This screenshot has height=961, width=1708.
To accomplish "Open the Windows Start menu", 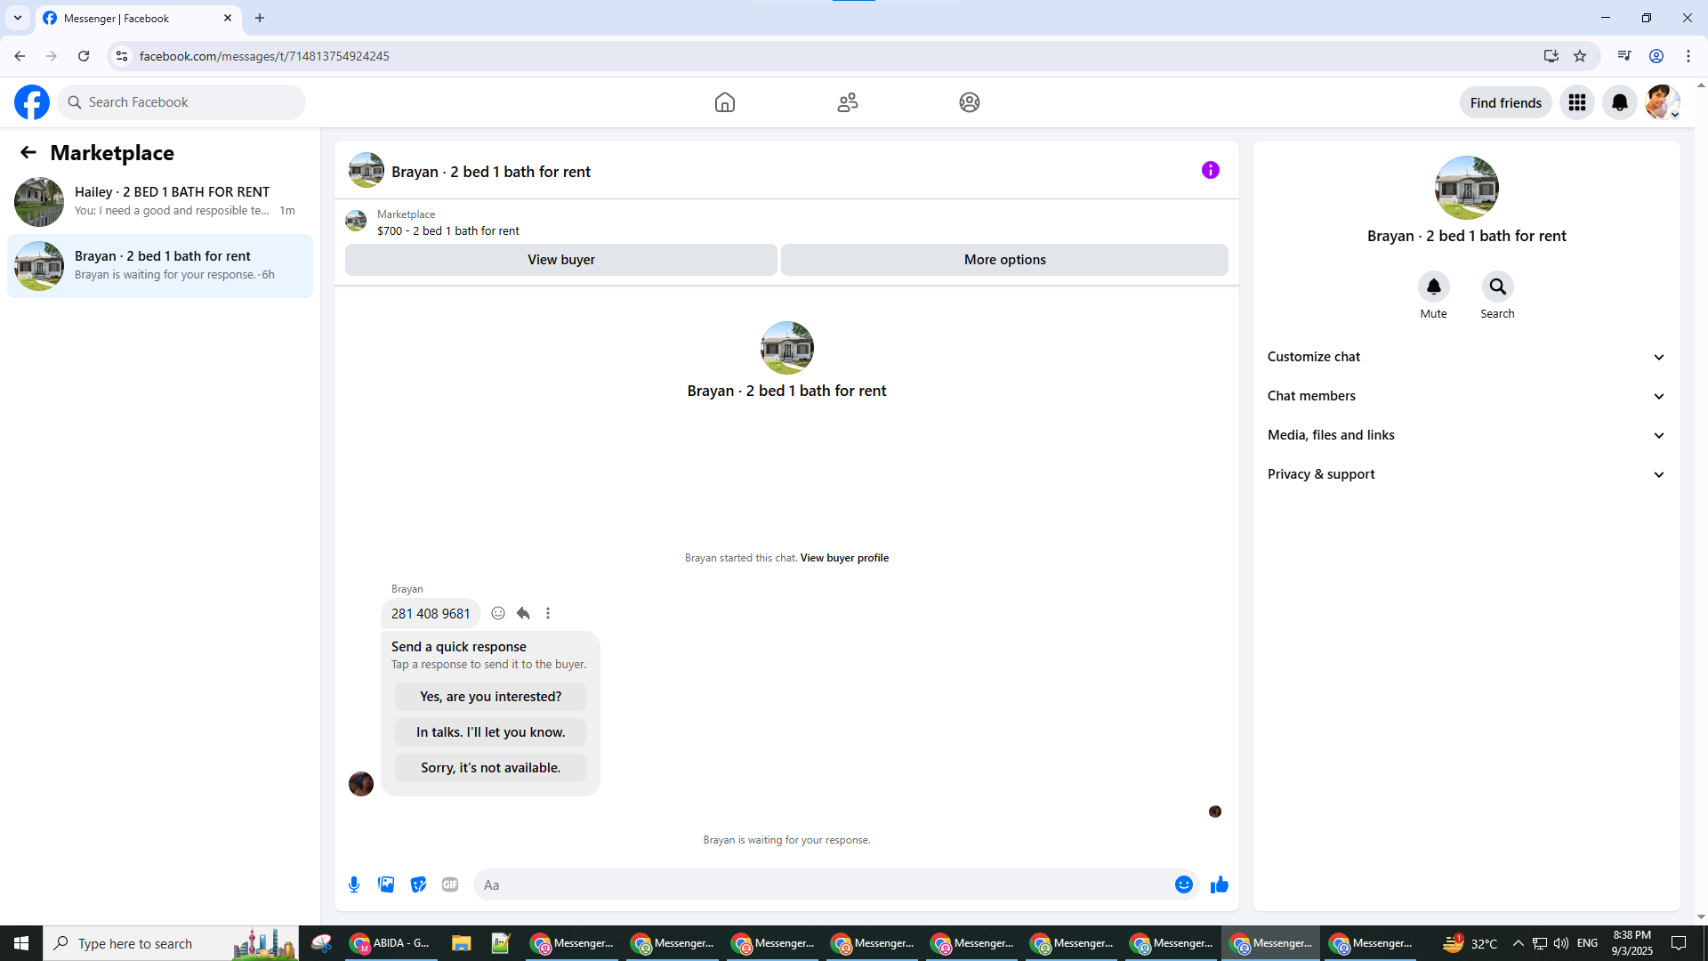I will coord(21,943).
